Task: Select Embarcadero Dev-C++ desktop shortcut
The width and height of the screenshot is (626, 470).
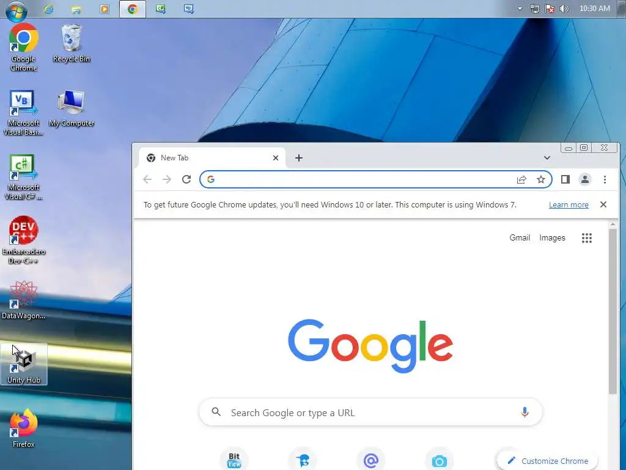Action: (23, 241)
